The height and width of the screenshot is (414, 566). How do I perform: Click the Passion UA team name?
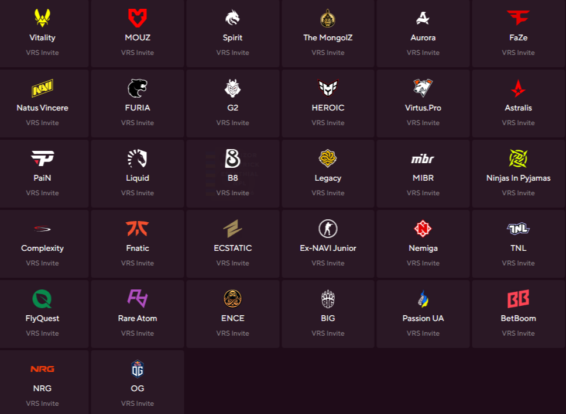(x=423, y=318)
